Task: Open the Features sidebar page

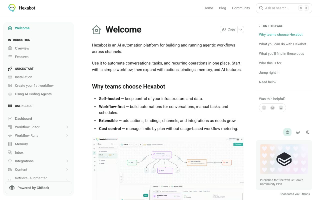Action: [x=38, y=57]
